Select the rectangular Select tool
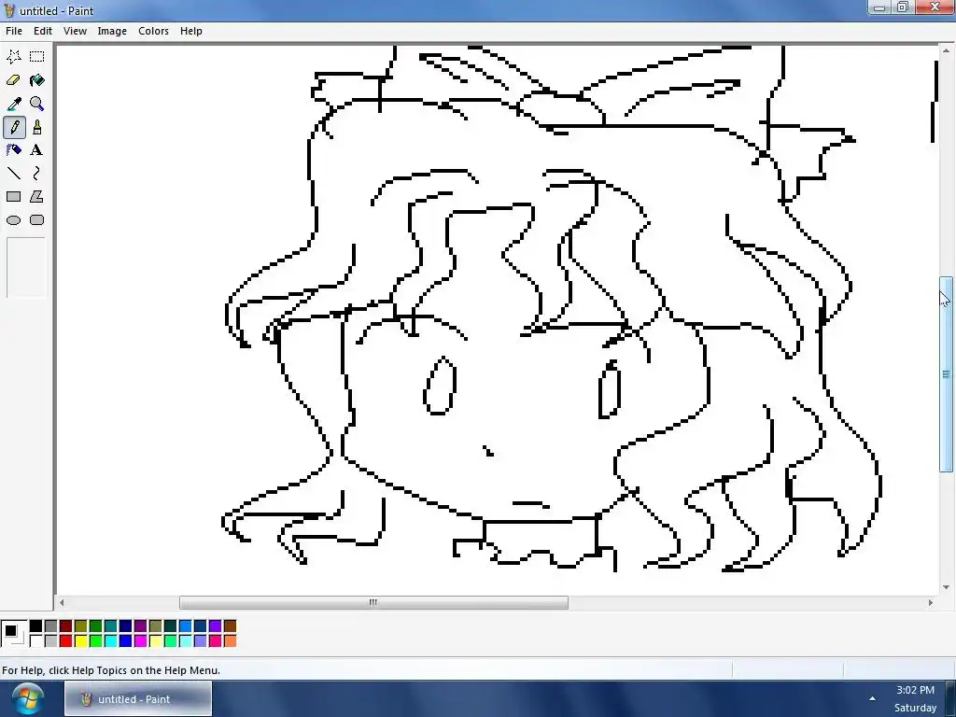The height and width of the screenshot is (717, 956). [37, 57]
